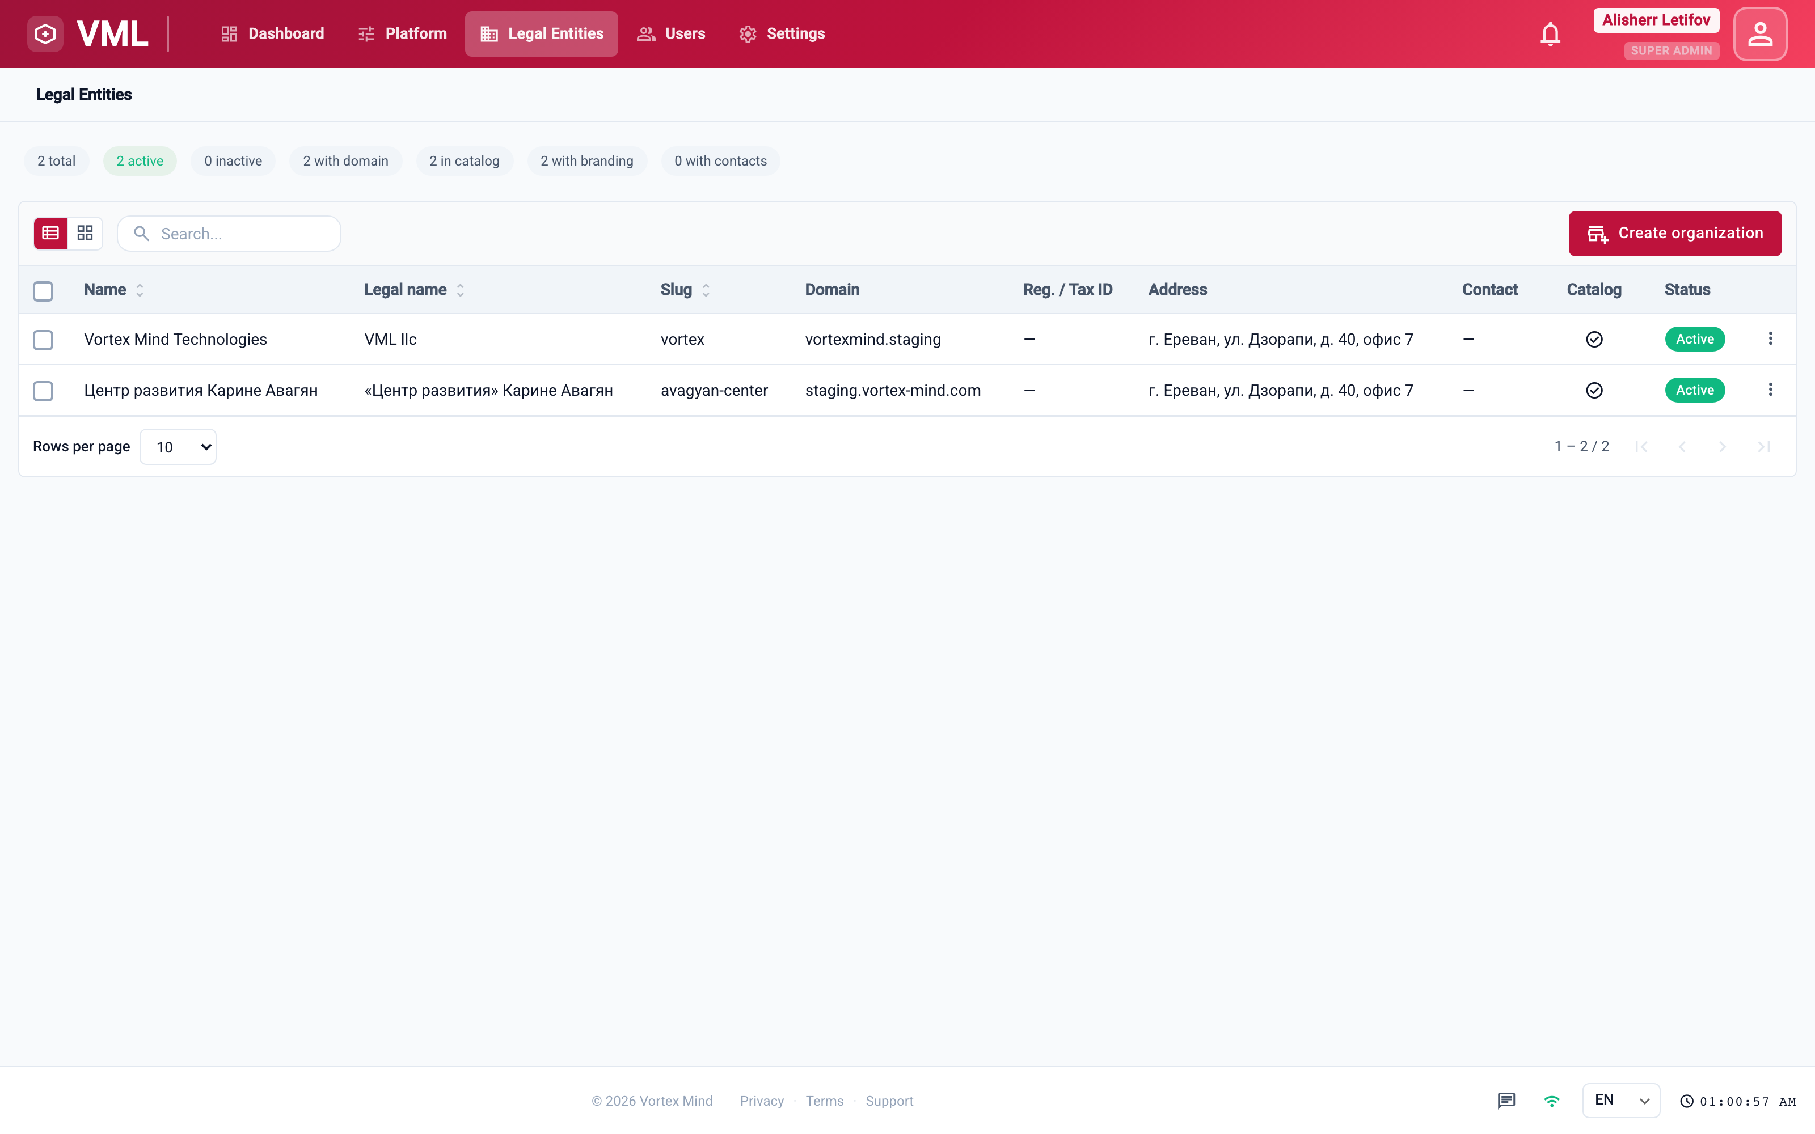The width and height of the screenshot is (1815, 1134).
Task: Click Active status badge for Vortex Mind
Action: point(1694,339)
